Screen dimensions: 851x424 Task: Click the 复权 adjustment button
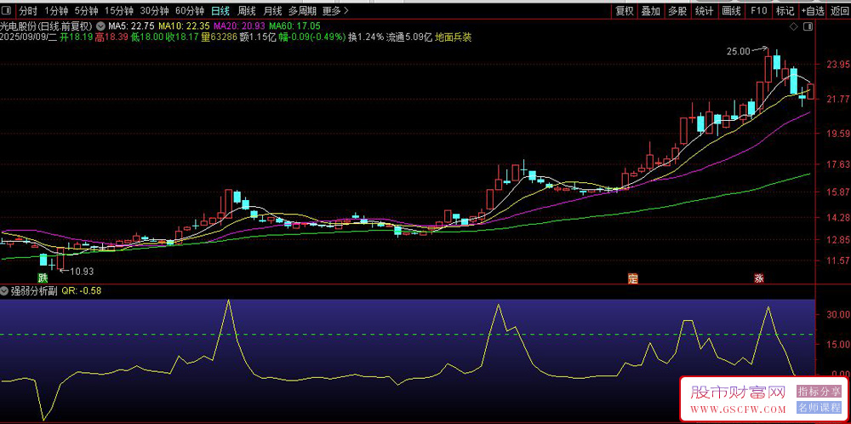pyautogui.click(x=624, y=10)
